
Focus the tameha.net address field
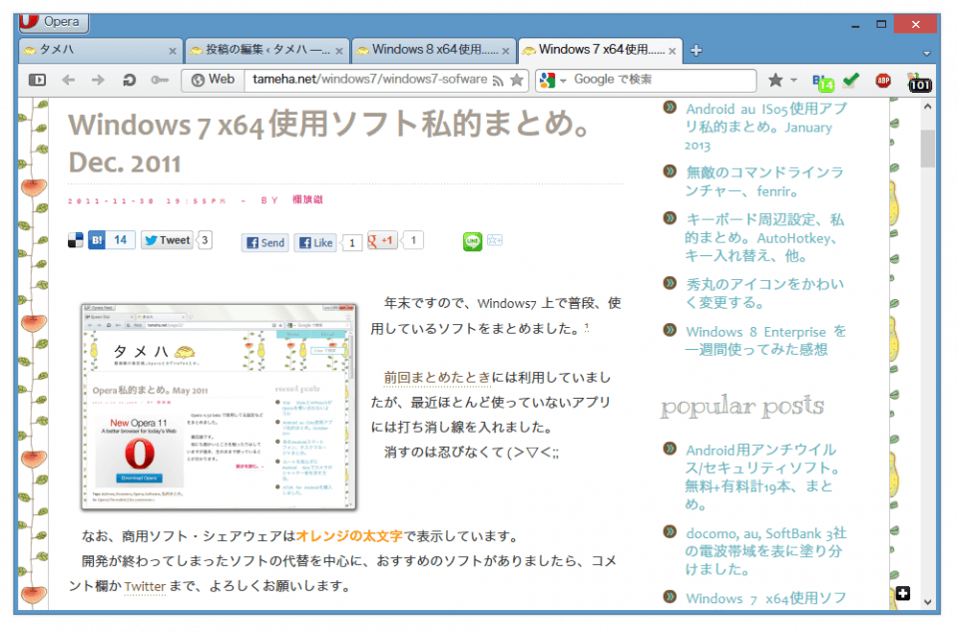coord(369,80)
